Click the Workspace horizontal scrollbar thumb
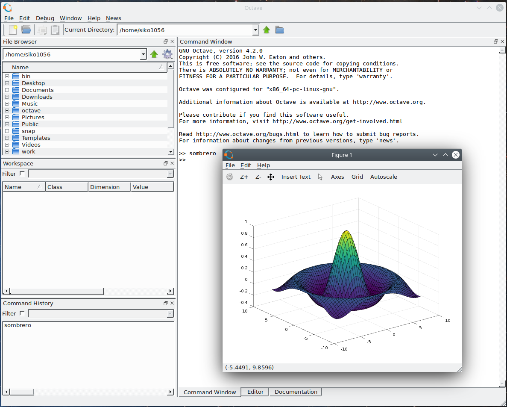The image size is (507, 407). coord(56,291)
